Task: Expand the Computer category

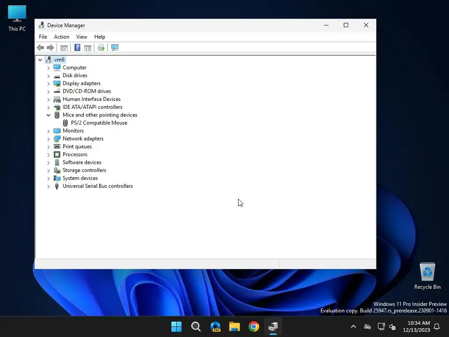Action: pyautogui.click(x=48, y=68)
